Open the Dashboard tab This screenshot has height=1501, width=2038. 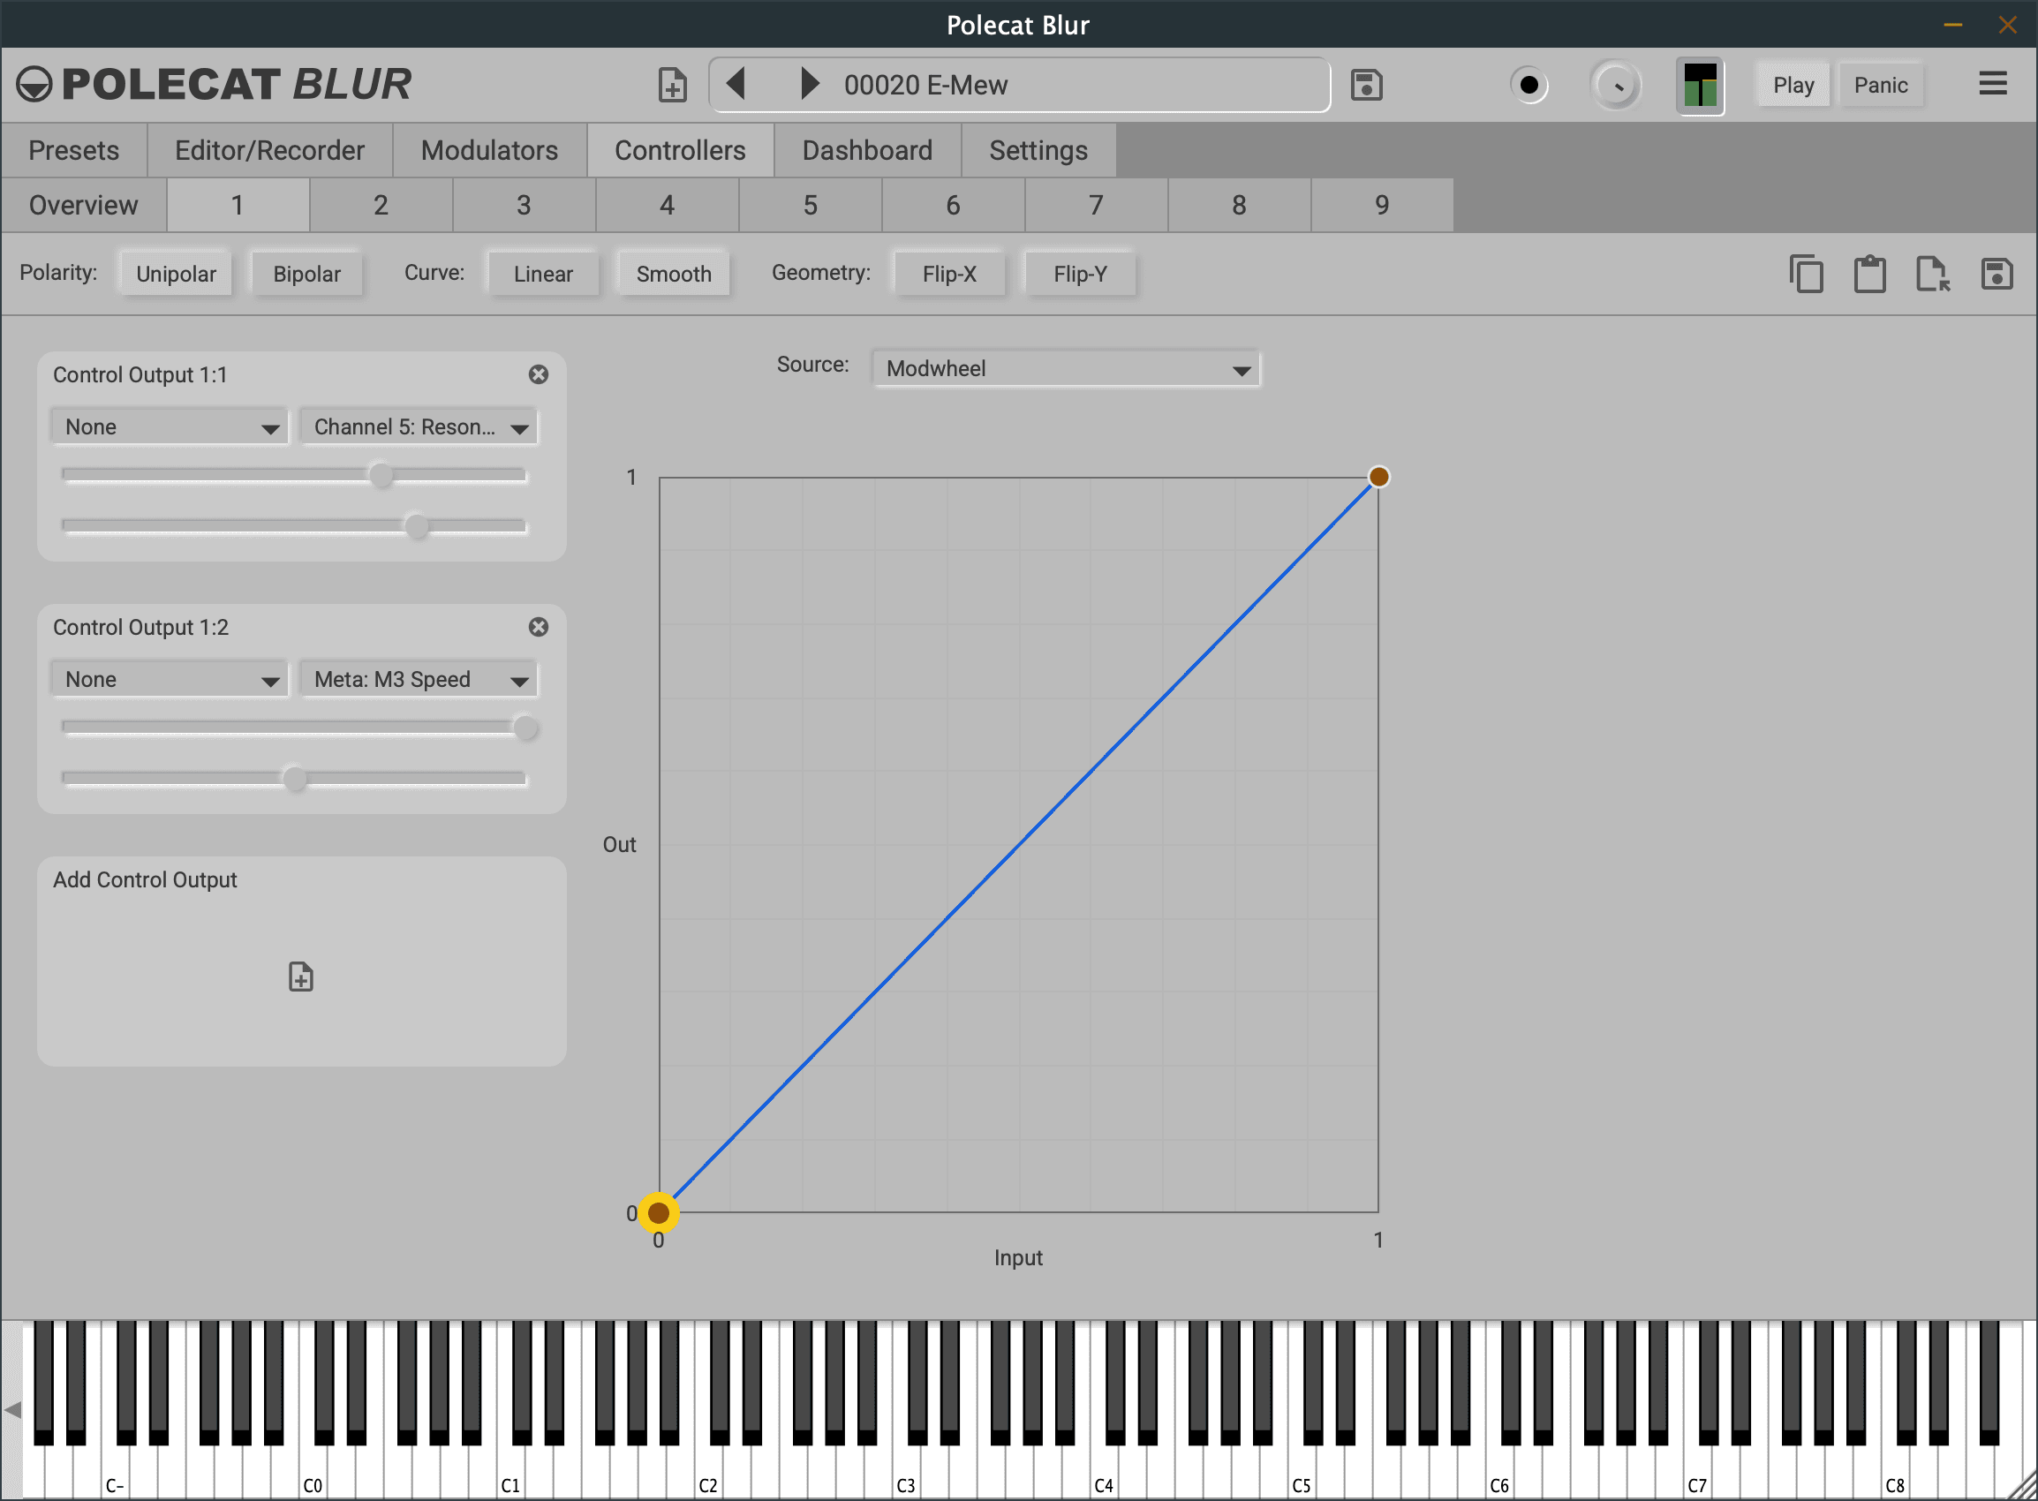[x=868, y=150]
